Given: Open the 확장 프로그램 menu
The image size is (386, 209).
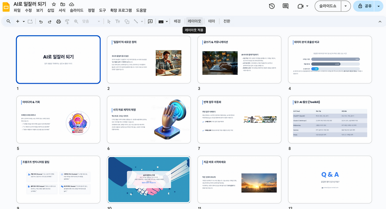Looking at the screenshot, I should (121, 10).
